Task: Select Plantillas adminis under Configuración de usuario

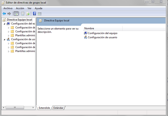Action: tap(25, 51)
